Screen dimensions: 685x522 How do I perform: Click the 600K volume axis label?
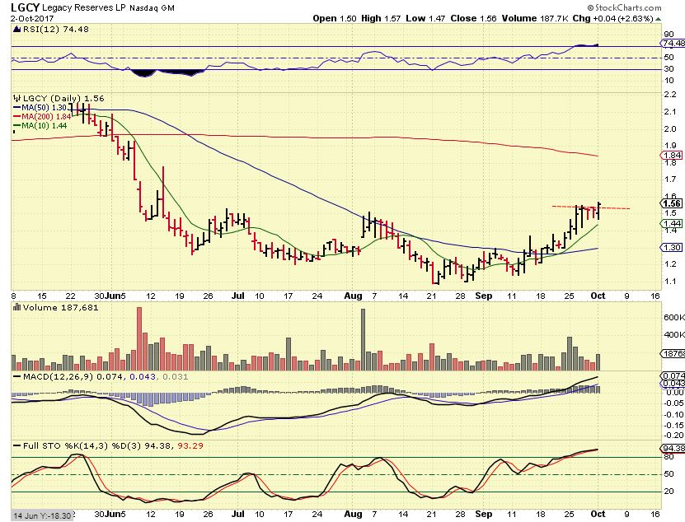[x=673, y=317]
